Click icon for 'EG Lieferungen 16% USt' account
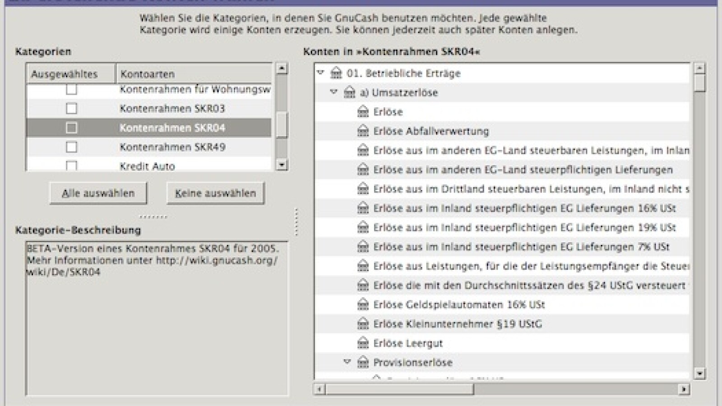 point(363,208)
